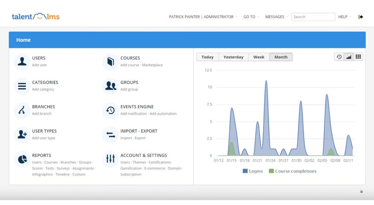Open the Domain settings link
This screenshot has width=374, height=205.
click(x=174, y=168)
